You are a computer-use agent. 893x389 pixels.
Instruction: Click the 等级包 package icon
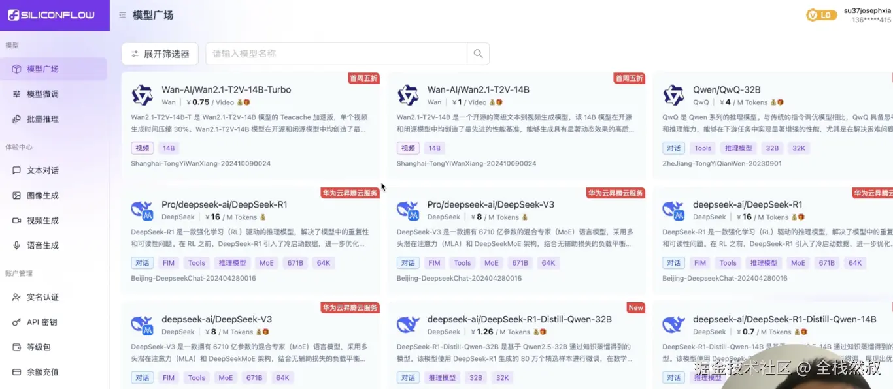click(x=17, y=347)
